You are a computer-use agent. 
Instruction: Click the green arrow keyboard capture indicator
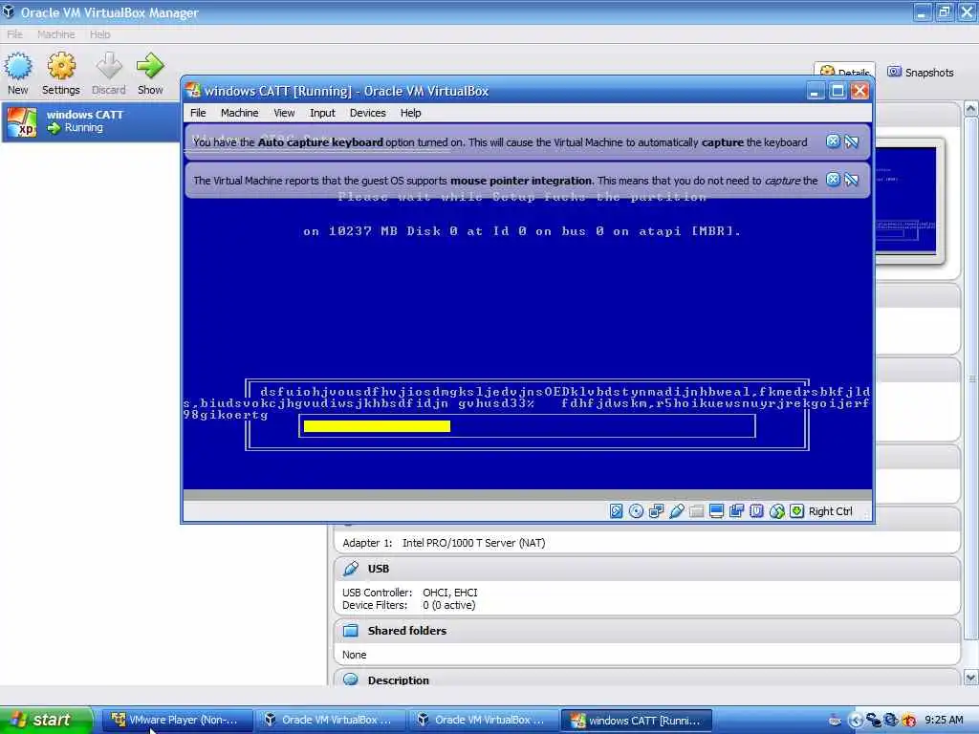point(796,511)
